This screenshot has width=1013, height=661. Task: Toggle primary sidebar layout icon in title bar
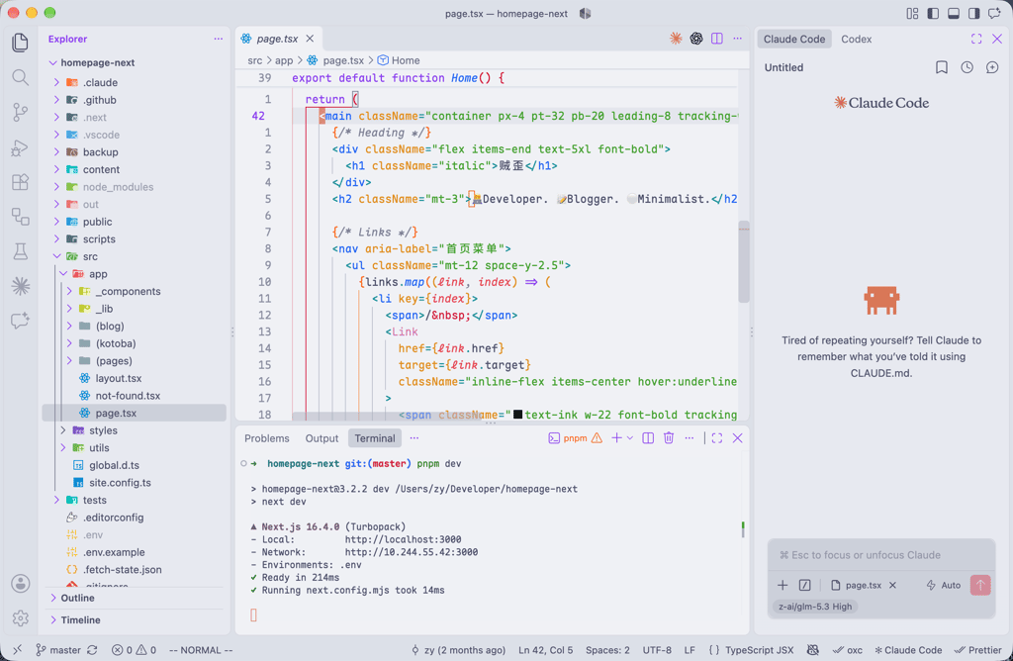point(932,14)
